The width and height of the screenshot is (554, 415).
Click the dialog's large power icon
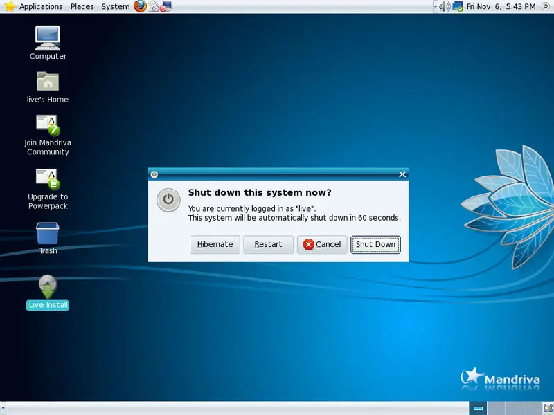[168, 200]
